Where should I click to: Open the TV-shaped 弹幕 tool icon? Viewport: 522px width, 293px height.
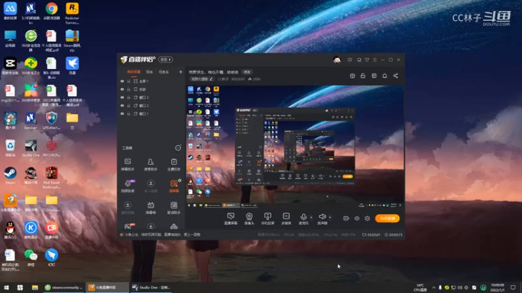[151, 208]
